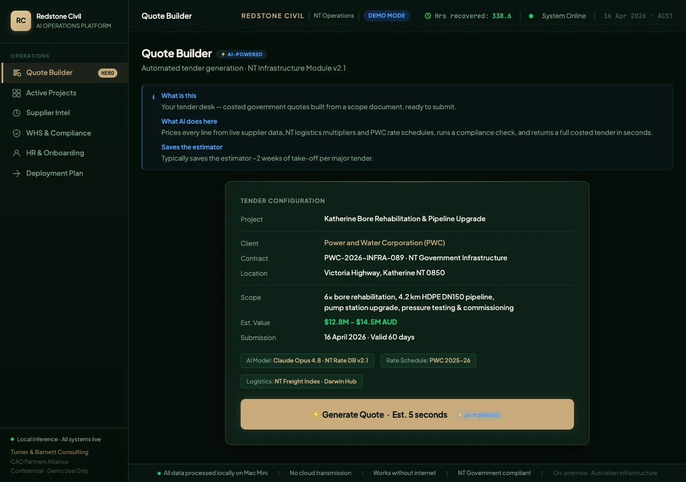Navigate to HR & Onboarding
This screenshot has height=482, width=686.
[64, 153]
